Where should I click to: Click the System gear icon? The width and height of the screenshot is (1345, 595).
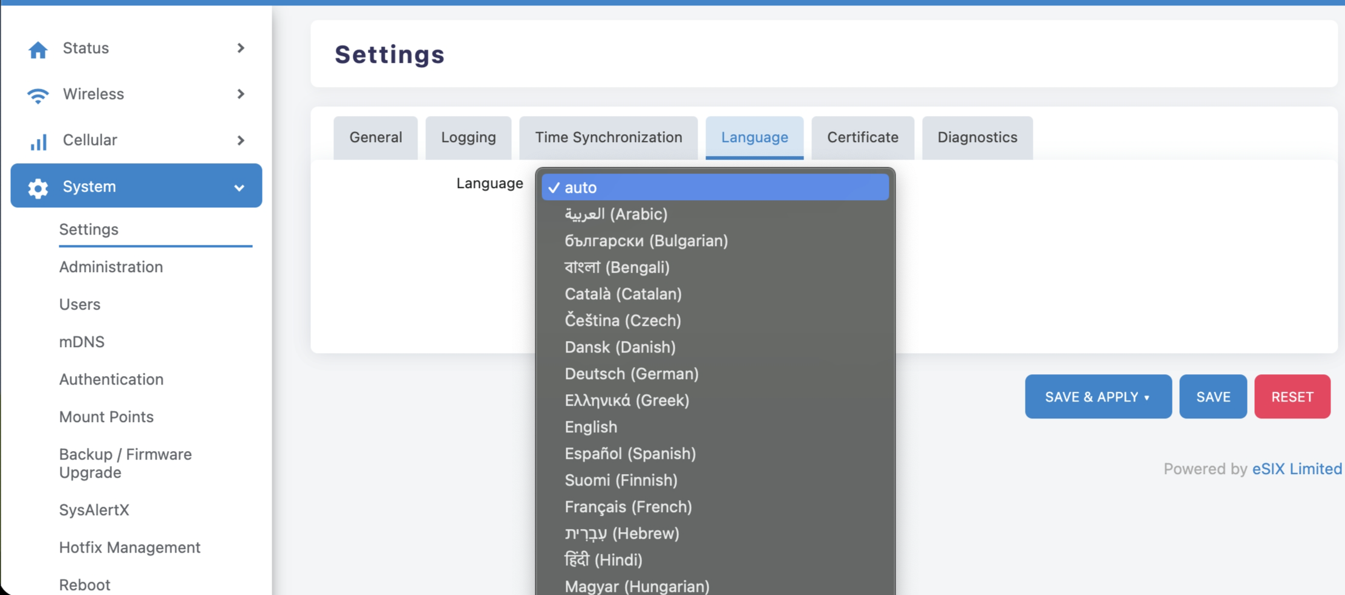pos(38,187)
